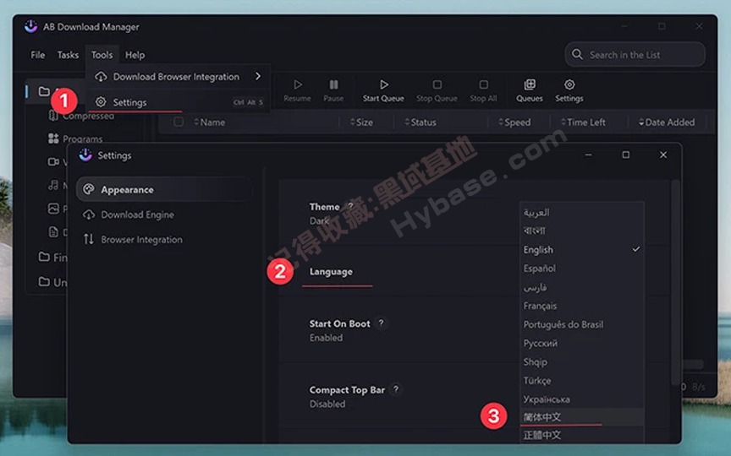This screenshot has width=731, height=456.
Task: Click the search magnifier icon
Action: [x=577, y=54]
